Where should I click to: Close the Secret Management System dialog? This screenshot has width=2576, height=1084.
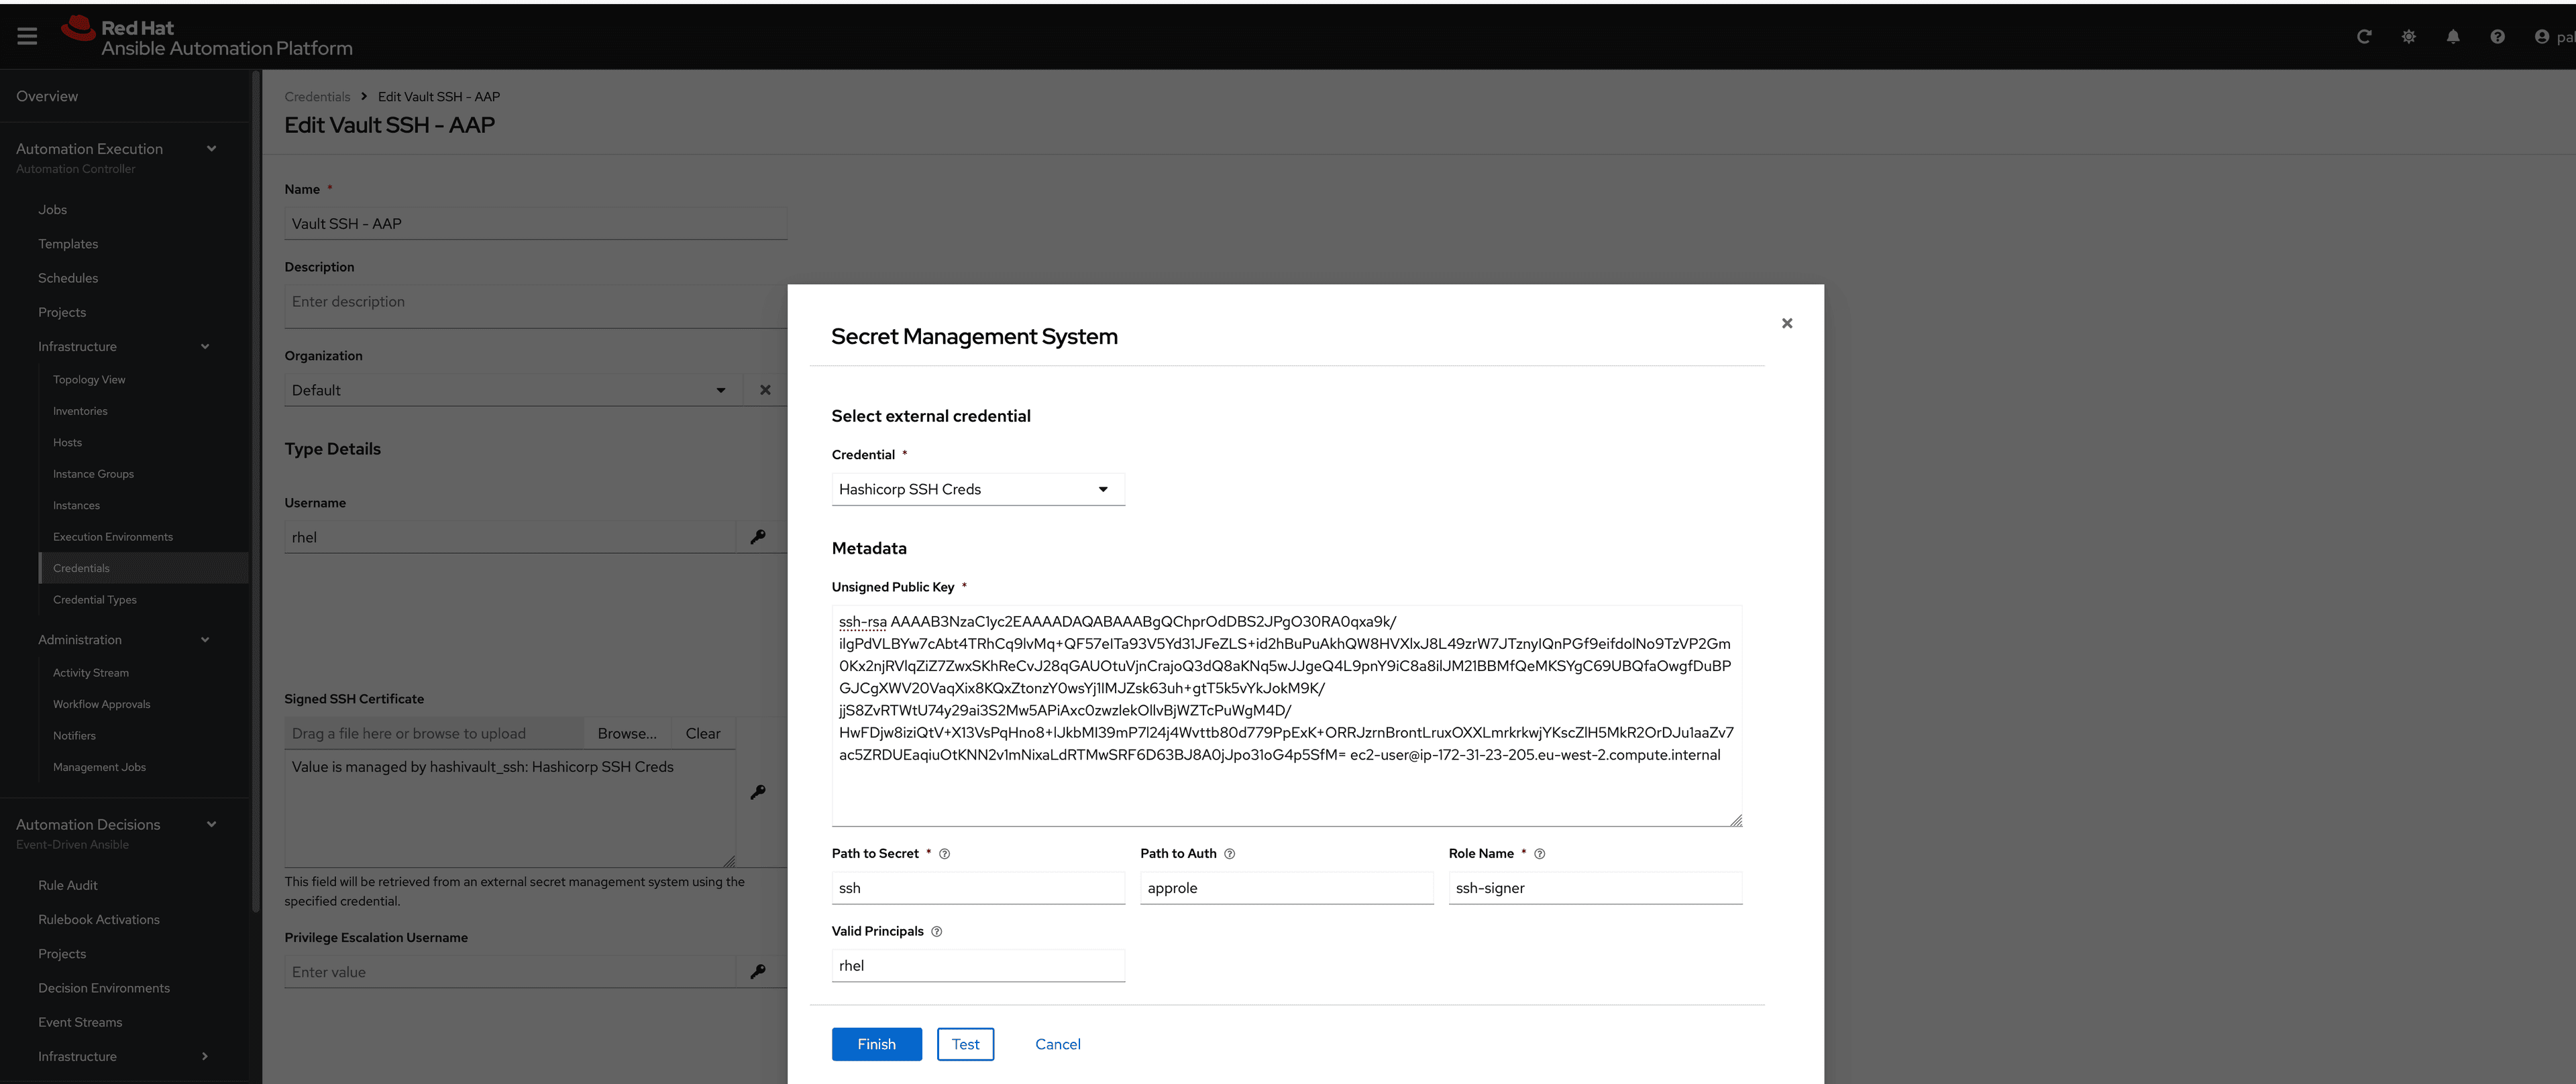pyautogui.click(x=1787, y=322)
